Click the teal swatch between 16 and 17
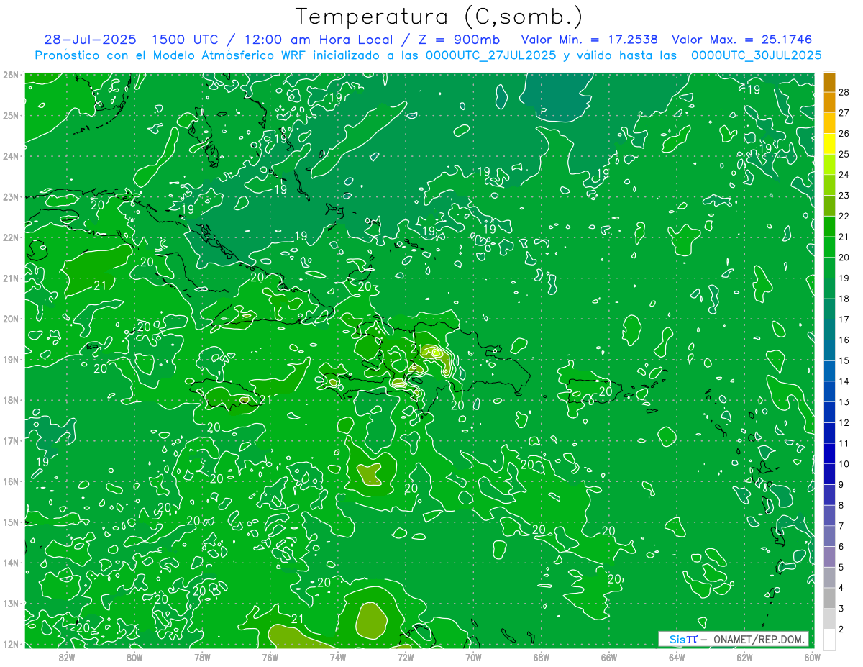Screen dimensions: 863x667 click(829, 330)
